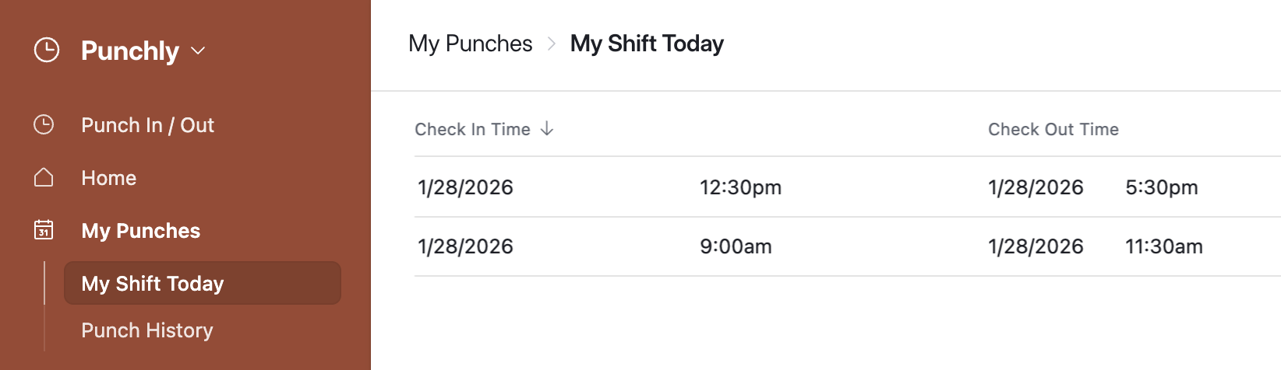Click the My Punches calendar icon
This screenshot has width=1281, height=370.
coord(44,230)
